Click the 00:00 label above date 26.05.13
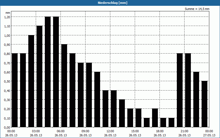 (x=11, y=131)
